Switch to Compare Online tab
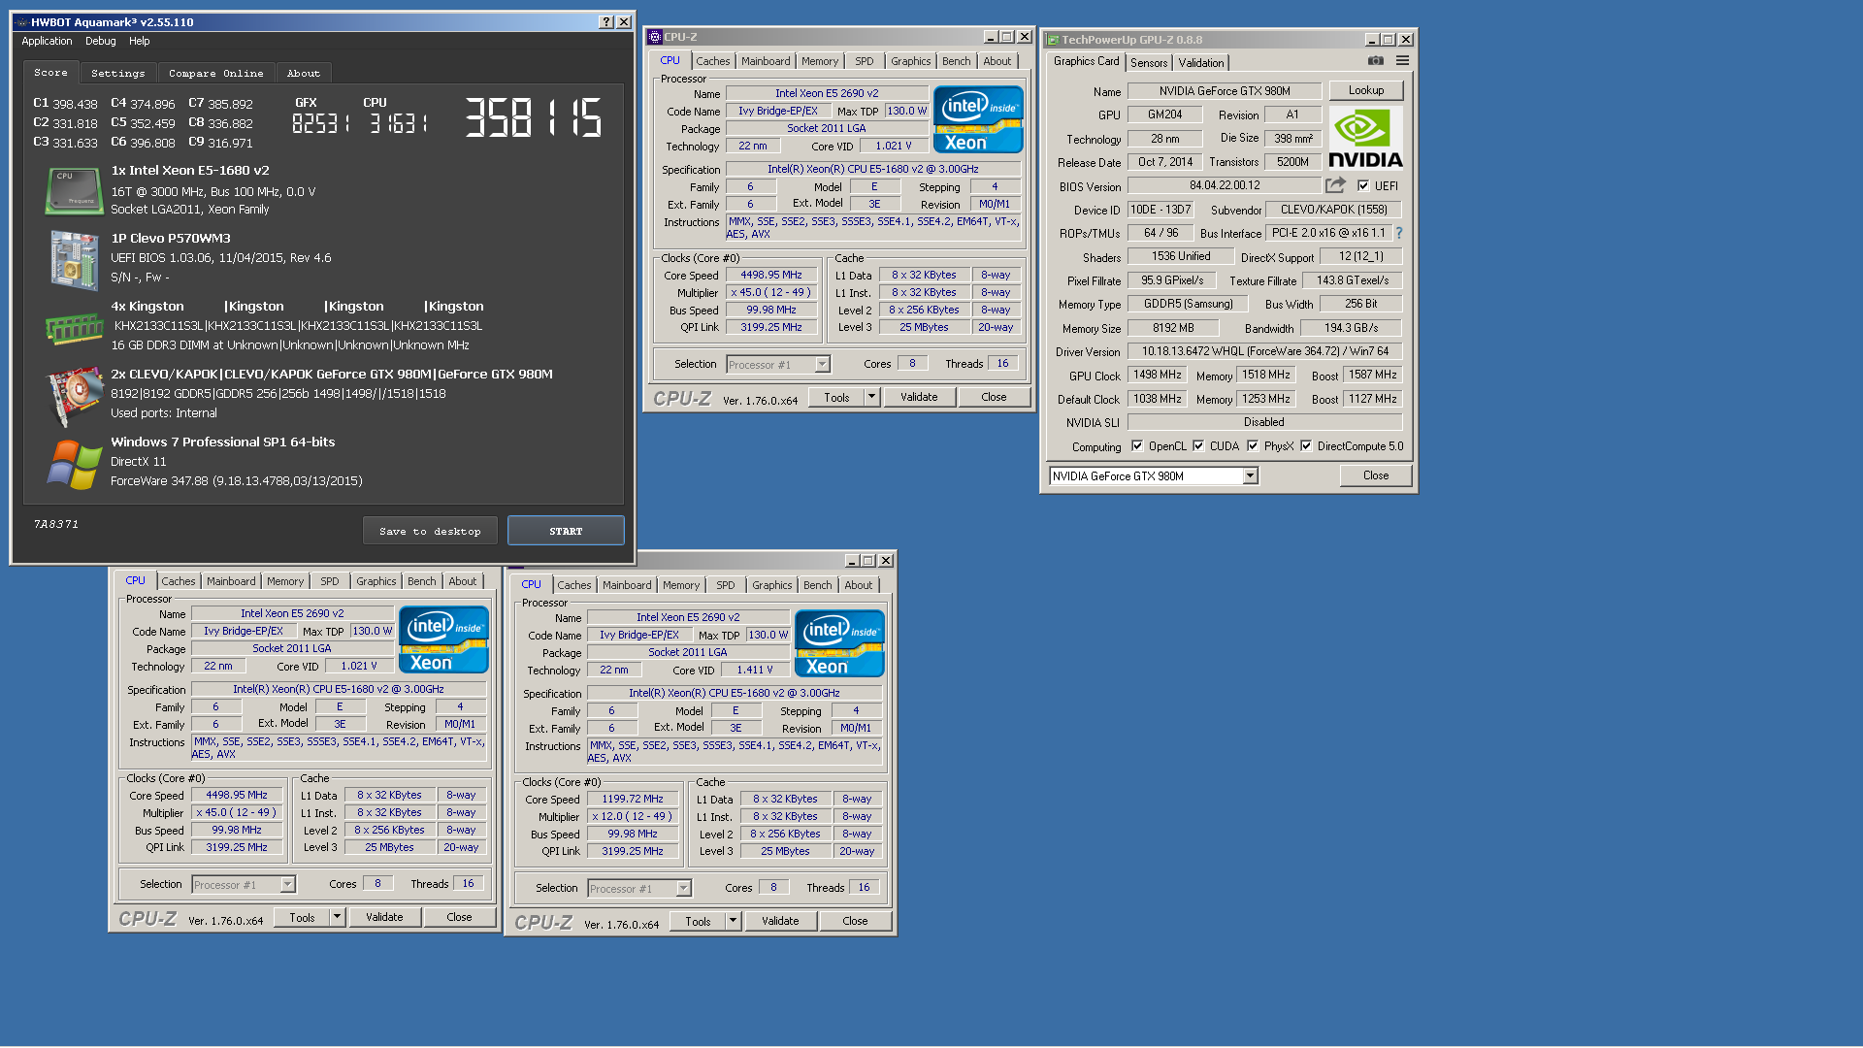1863x1048 pixels. tap(215, 73)
